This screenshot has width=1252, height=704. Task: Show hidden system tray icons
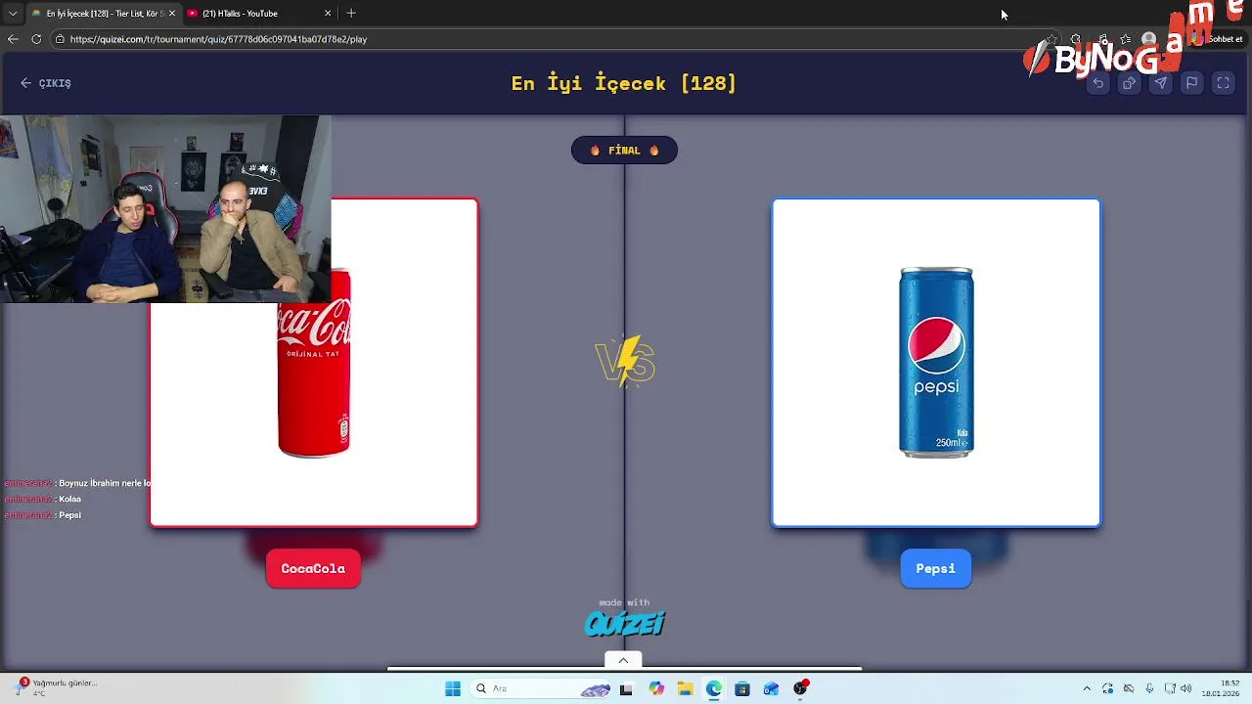[1086, 688]
